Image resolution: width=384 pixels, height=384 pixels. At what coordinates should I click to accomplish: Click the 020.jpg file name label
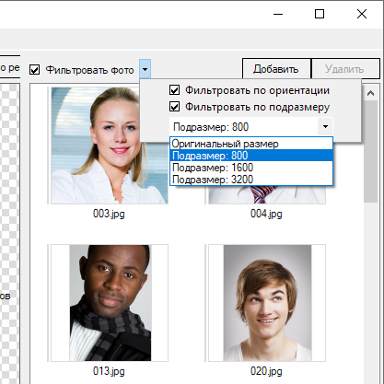[266, 371]
